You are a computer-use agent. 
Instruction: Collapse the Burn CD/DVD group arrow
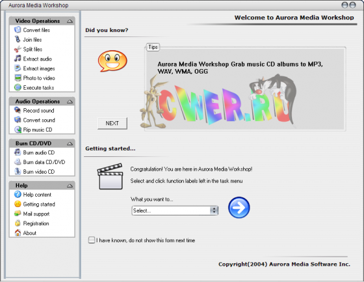click(70, 143)
